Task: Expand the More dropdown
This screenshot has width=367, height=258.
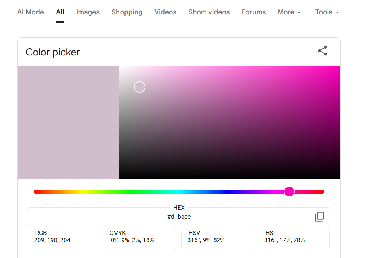Action: point(289,12)
